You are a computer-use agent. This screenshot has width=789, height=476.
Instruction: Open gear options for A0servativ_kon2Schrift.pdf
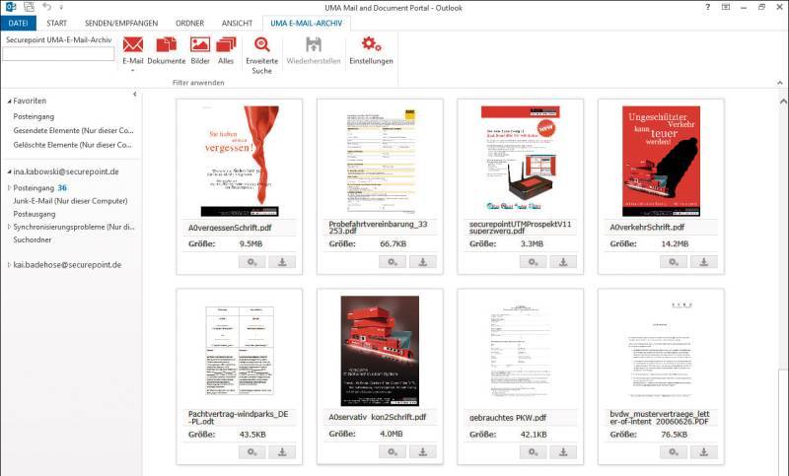(x=393, y=452)
